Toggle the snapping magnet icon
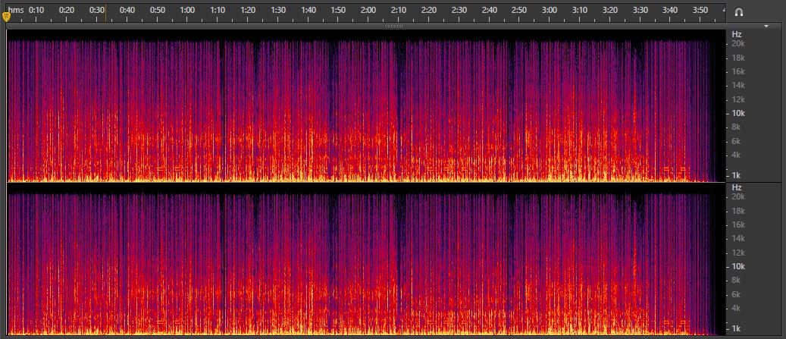This screenshot has width=786, height=339. click(x=739, y=13)
